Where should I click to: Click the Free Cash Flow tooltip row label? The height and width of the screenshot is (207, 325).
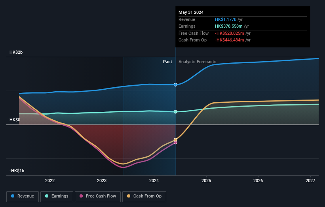[194, 33]
